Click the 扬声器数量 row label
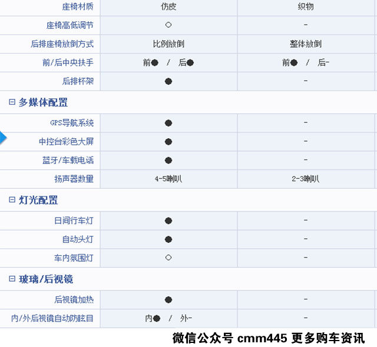This screenshot has height=347, width=377. click(74, 179)
